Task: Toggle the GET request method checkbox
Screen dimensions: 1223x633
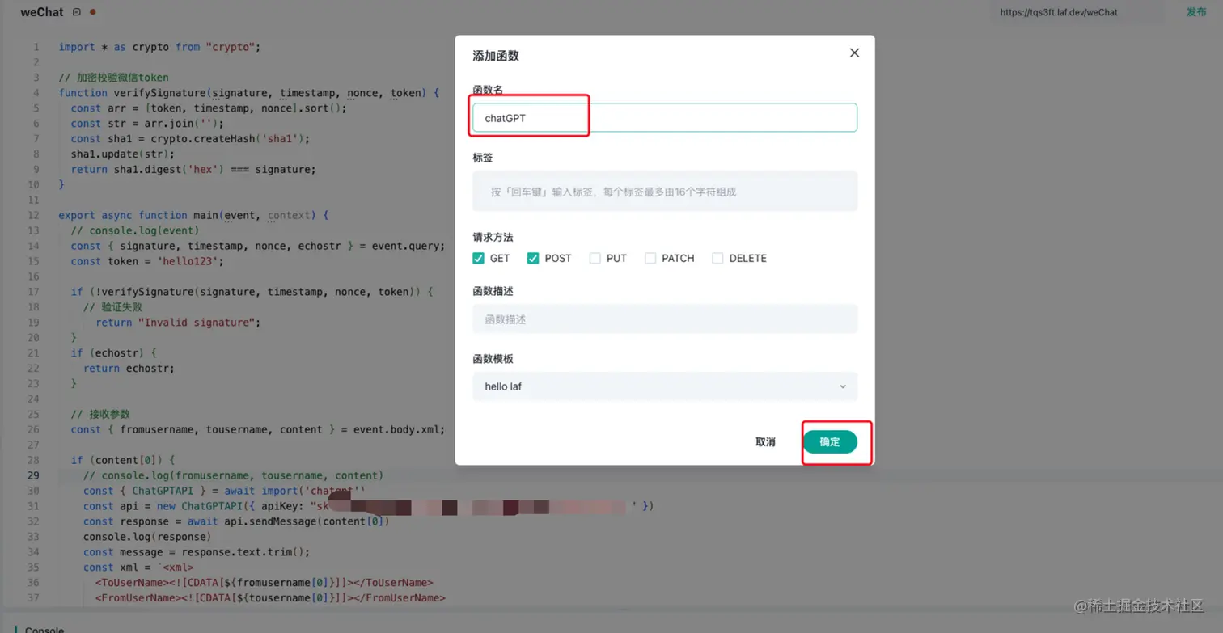Action: point(478,258)
